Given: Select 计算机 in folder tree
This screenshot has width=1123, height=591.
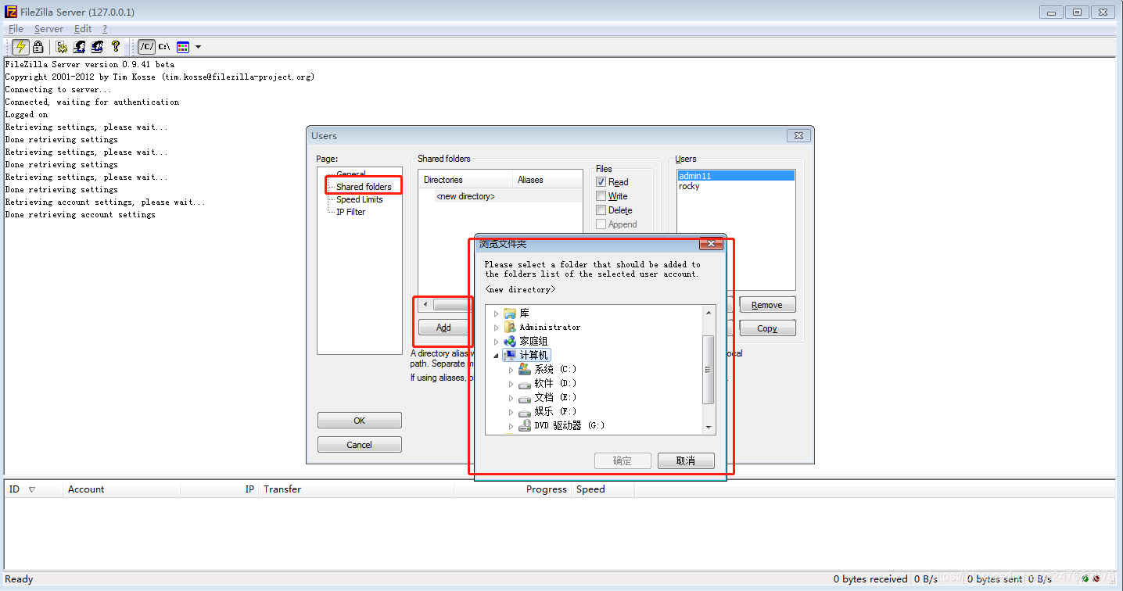Looking at the screenshot, I should 526,355.
